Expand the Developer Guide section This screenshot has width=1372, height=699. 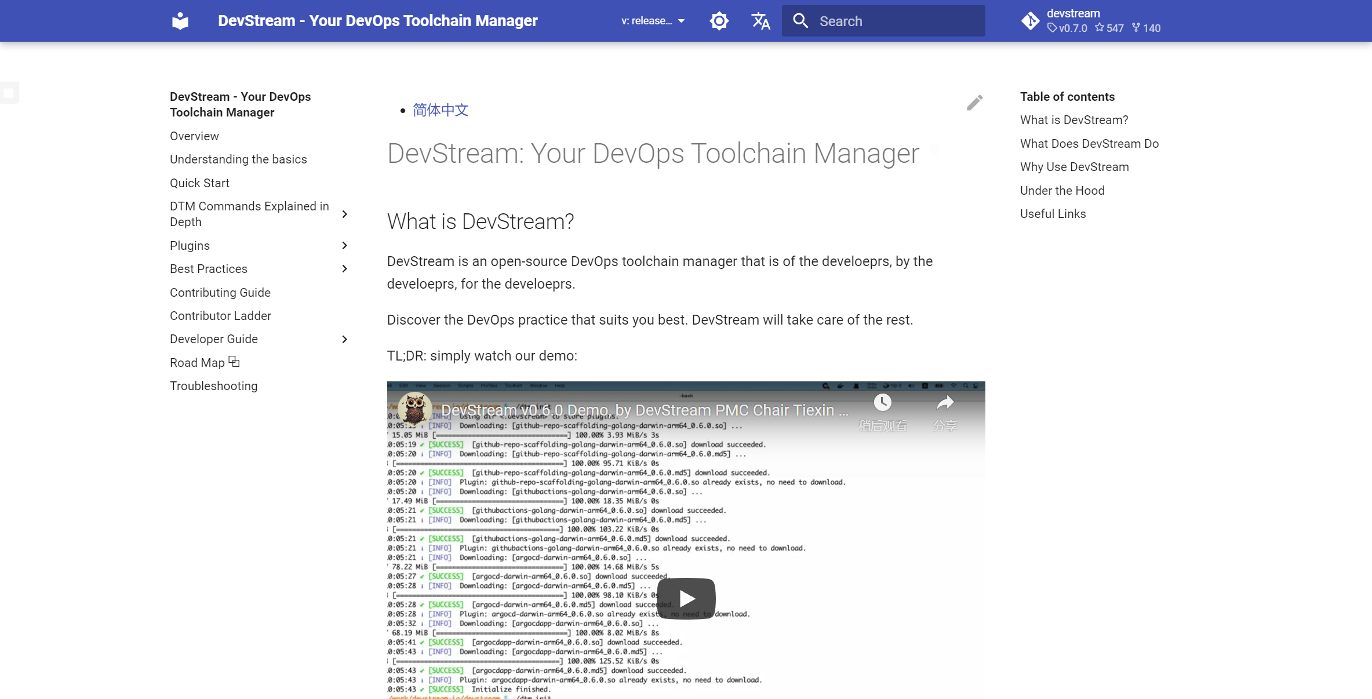pyautogui.click(x=344, y=339)
